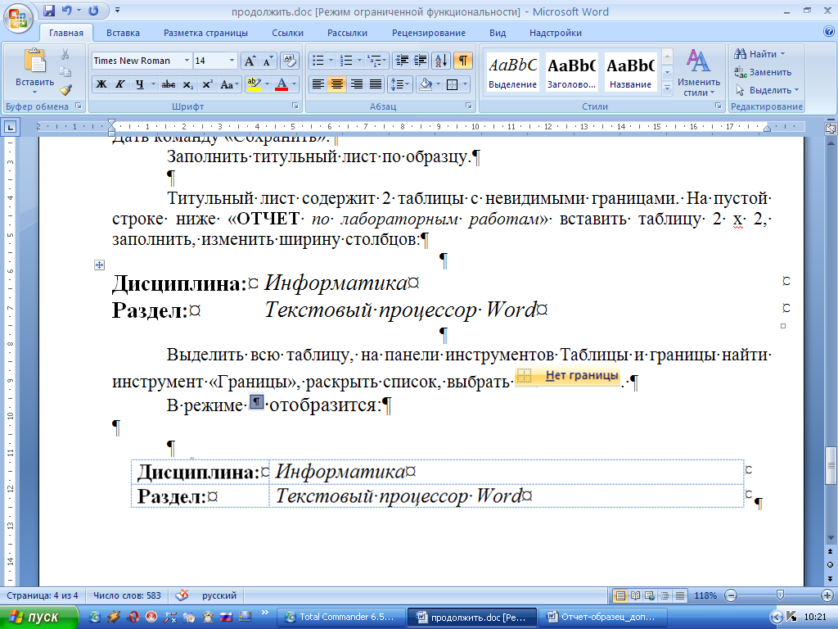Open bullet list style dropdown arrow
The height and width of the screenshot is (629, 838).
331,61
